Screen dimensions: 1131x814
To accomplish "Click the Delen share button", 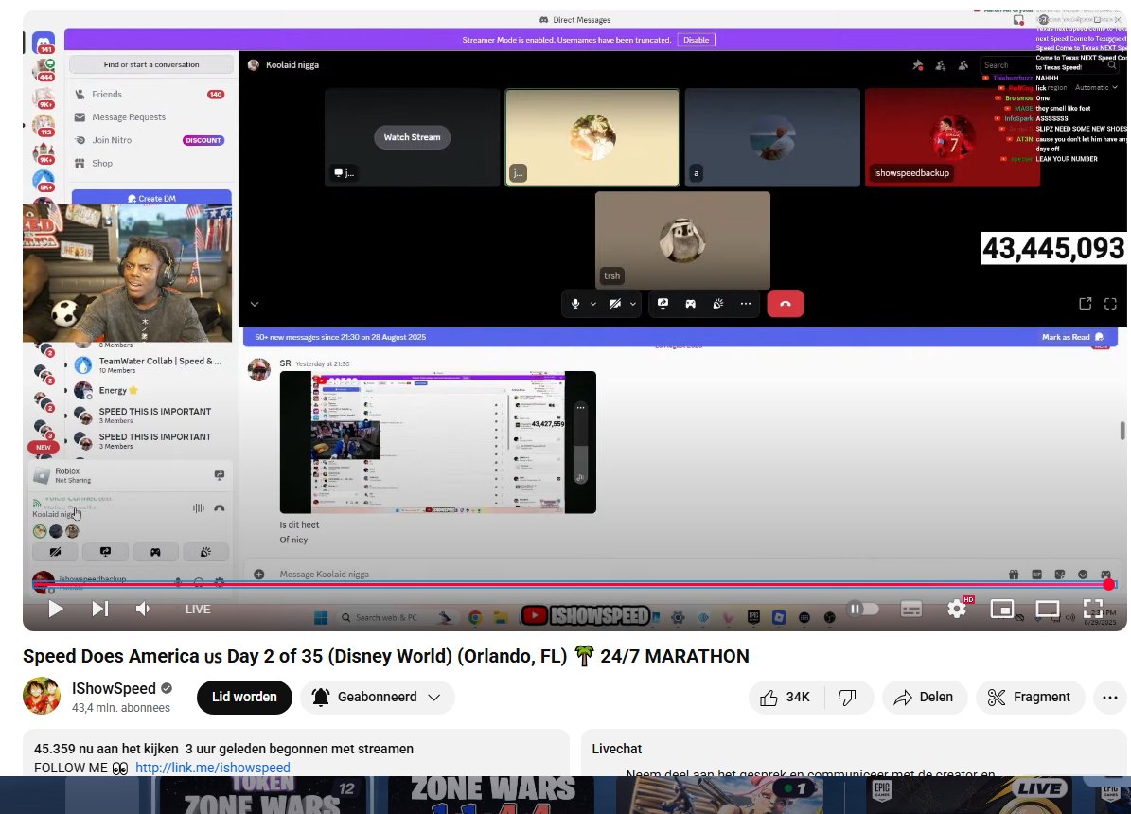I will click(924, 697).
